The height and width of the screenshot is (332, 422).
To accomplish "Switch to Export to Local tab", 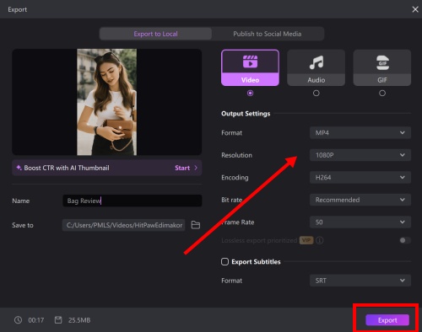I will point(155,34).
